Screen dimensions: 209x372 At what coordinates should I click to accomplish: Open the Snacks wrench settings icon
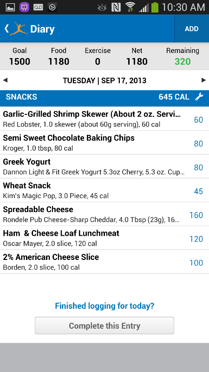pyautogui.click(x=199, y=97)
